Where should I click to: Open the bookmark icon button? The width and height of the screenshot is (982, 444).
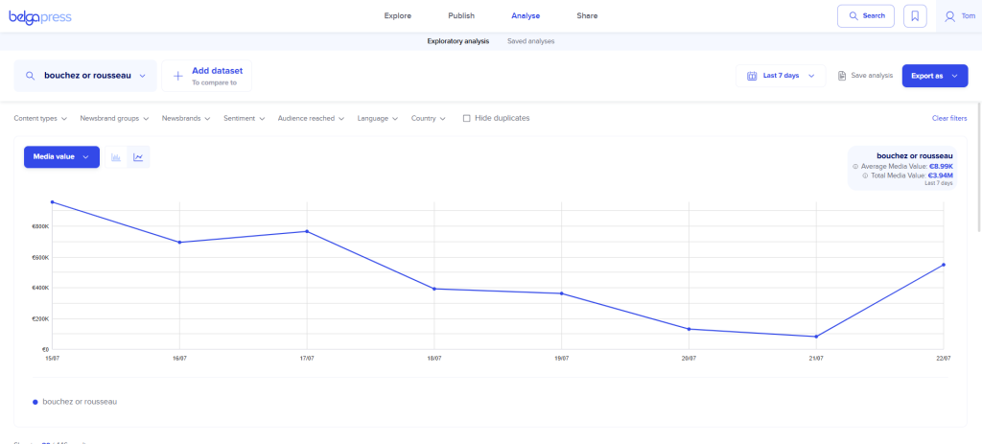pos(915,16)
